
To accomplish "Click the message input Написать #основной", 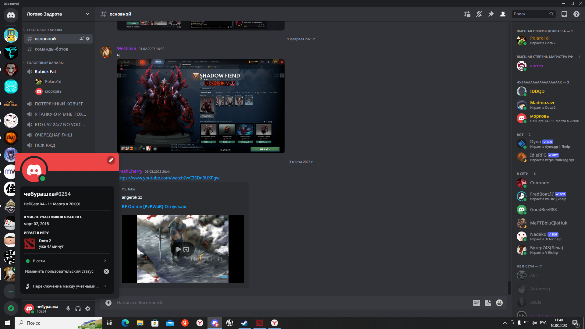I will (x=292, y=303).
